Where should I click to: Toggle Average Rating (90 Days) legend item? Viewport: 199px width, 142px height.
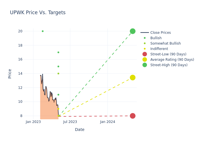[x=172, y=60]
